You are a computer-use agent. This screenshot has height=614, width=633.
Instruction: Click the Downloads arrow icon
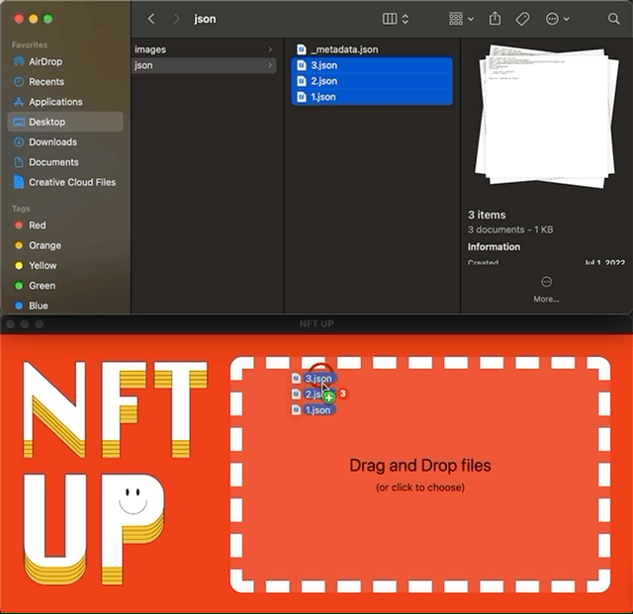[x=19, y=142]
